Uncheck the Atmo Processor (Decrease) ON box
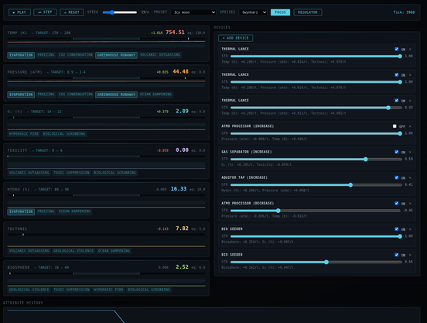The width and height of the screenshot is (427, 323). click(397, 204)
